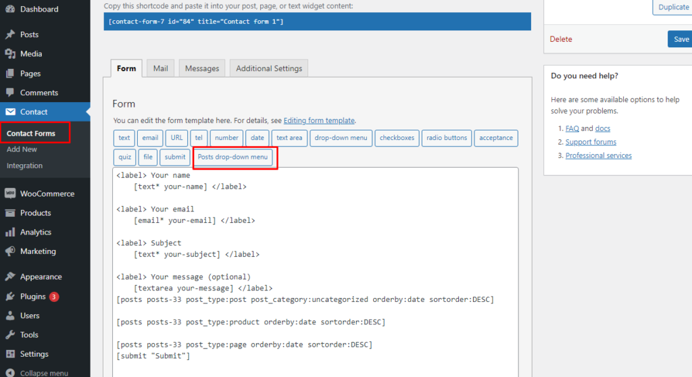
Task: Select Add New under Contact
Action: pos(22,149)
